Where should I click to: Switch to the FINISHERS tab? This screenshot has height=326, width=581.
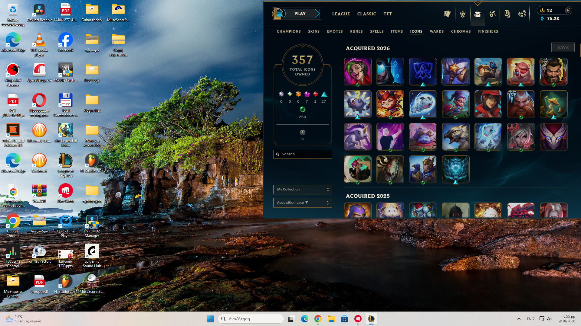(x=488, y=31)
